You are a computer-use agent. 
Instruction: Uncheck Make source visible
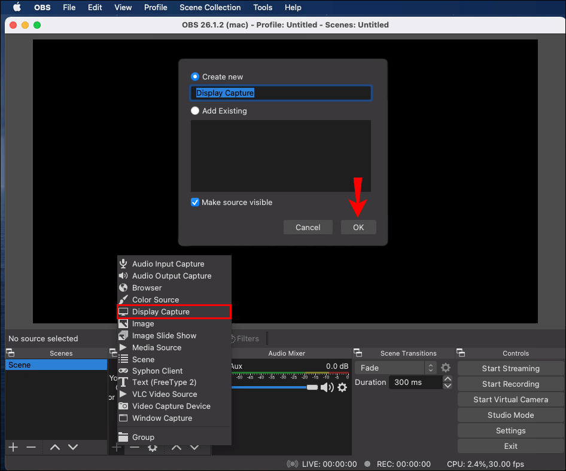(195, 202)
